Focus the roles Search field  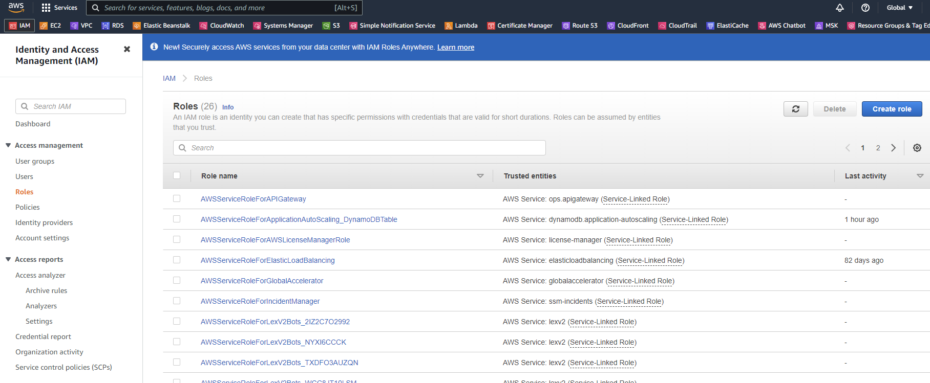point(360,148)
